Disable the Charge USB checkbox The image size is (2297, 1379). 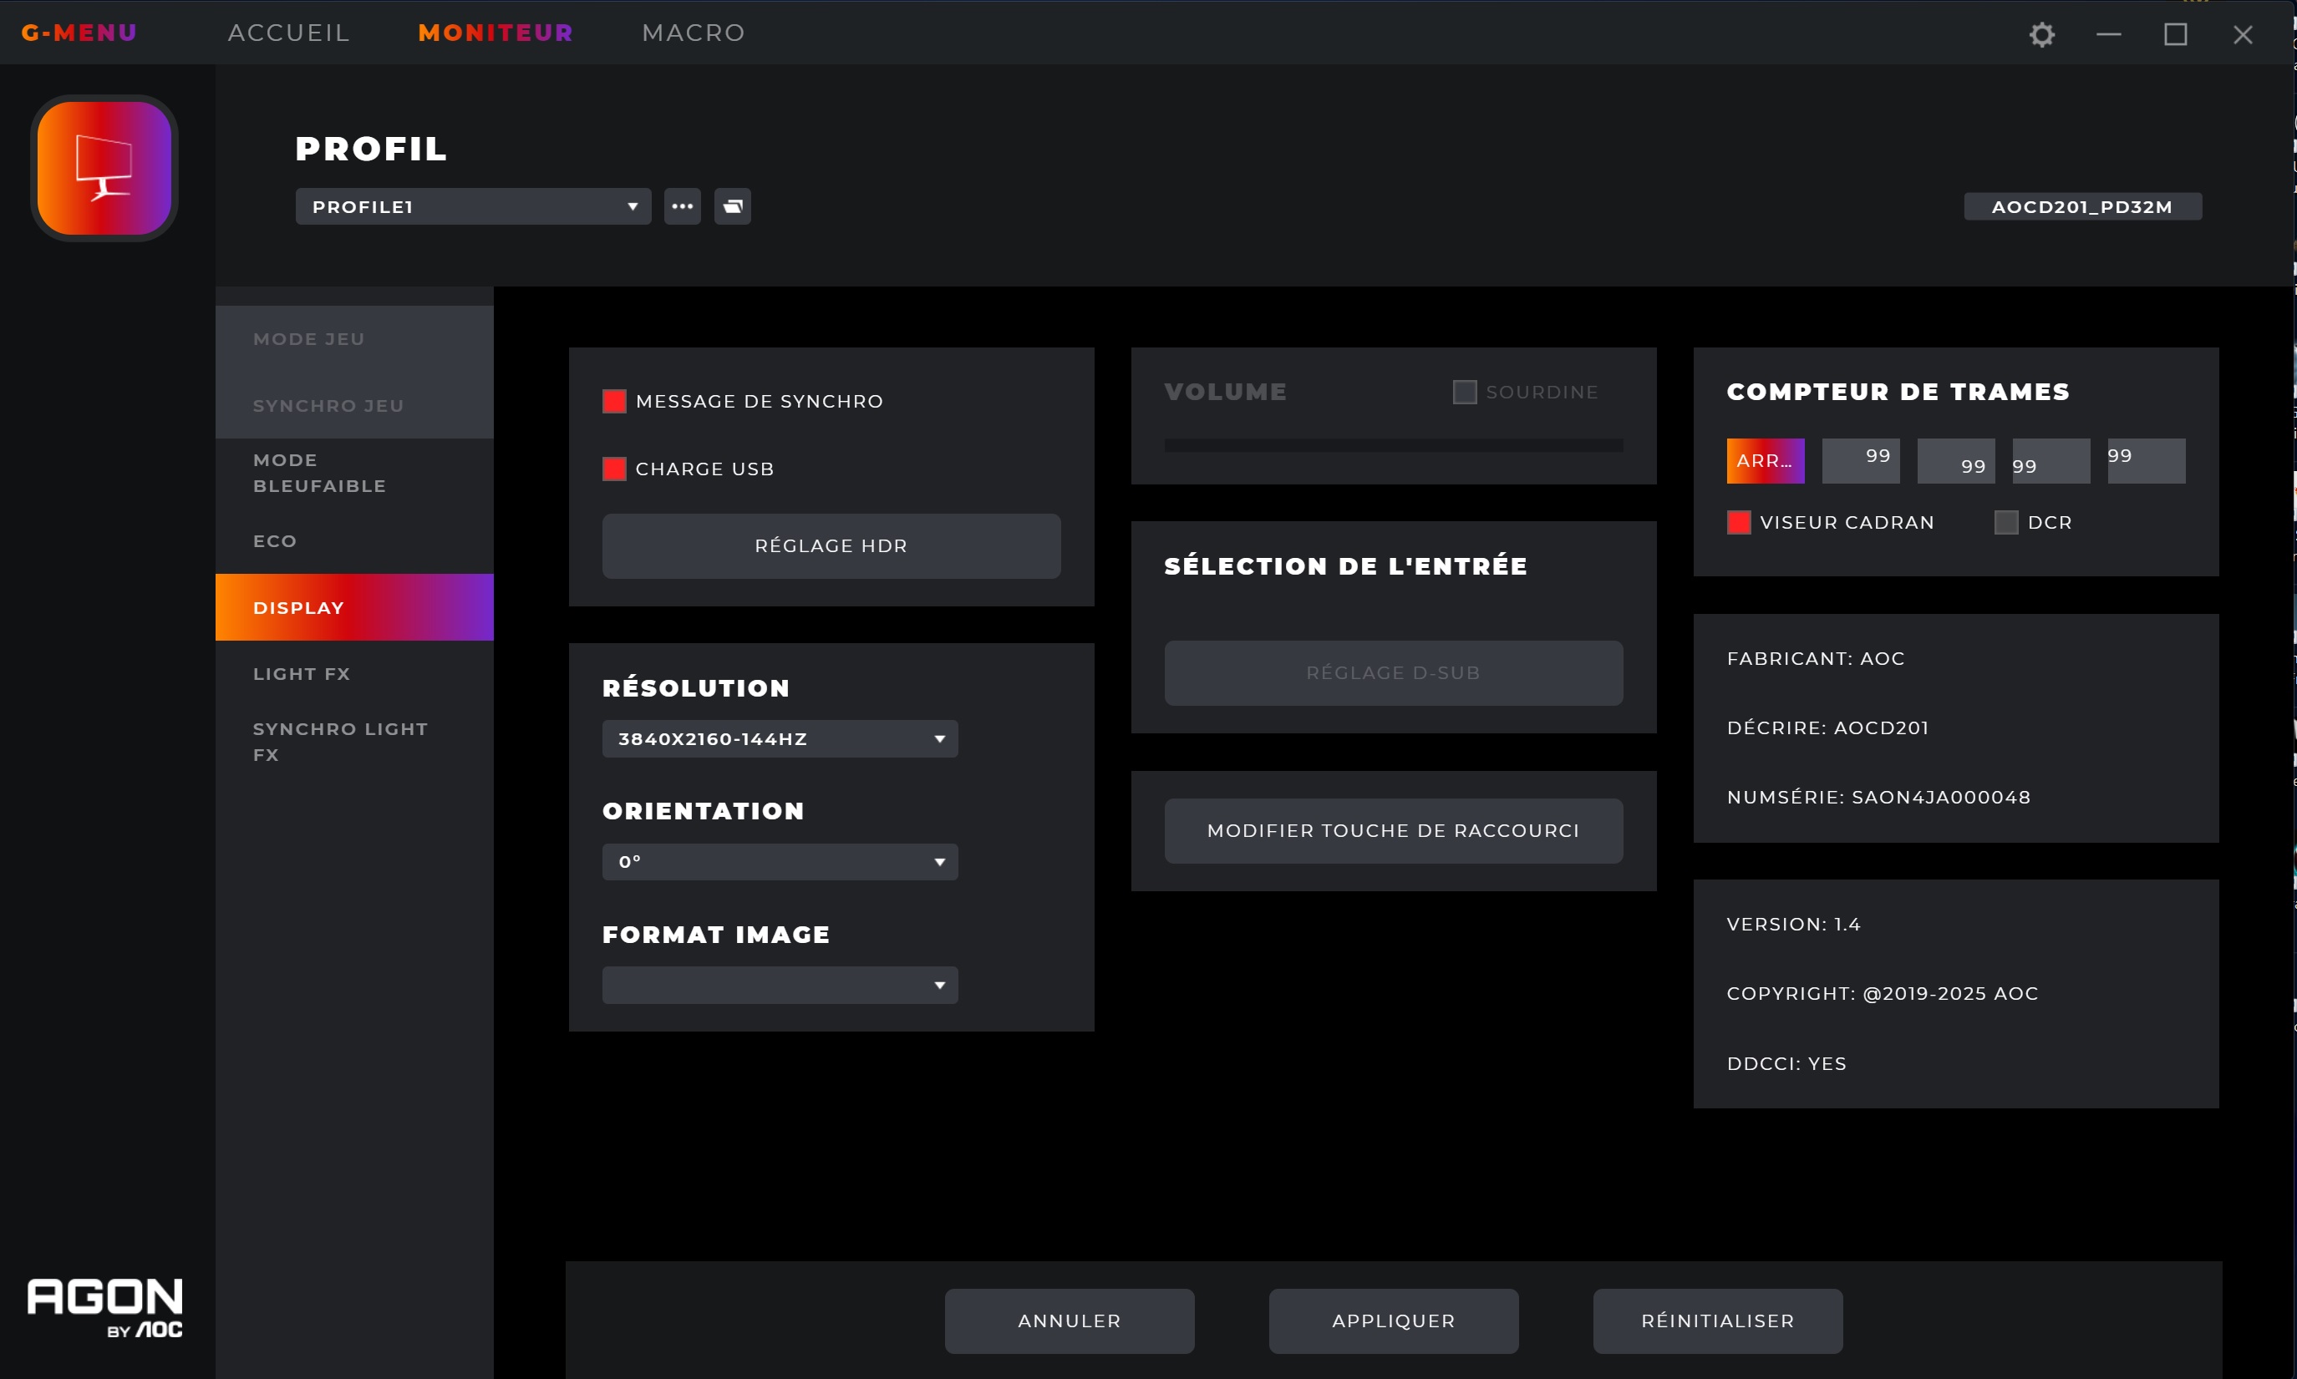(614, 469)
